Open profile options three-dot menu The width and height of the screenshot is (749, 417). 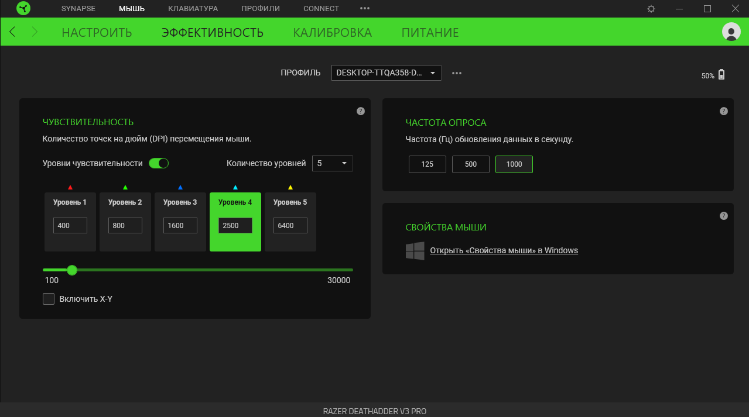pyautogui.click(x=457, y=73)
